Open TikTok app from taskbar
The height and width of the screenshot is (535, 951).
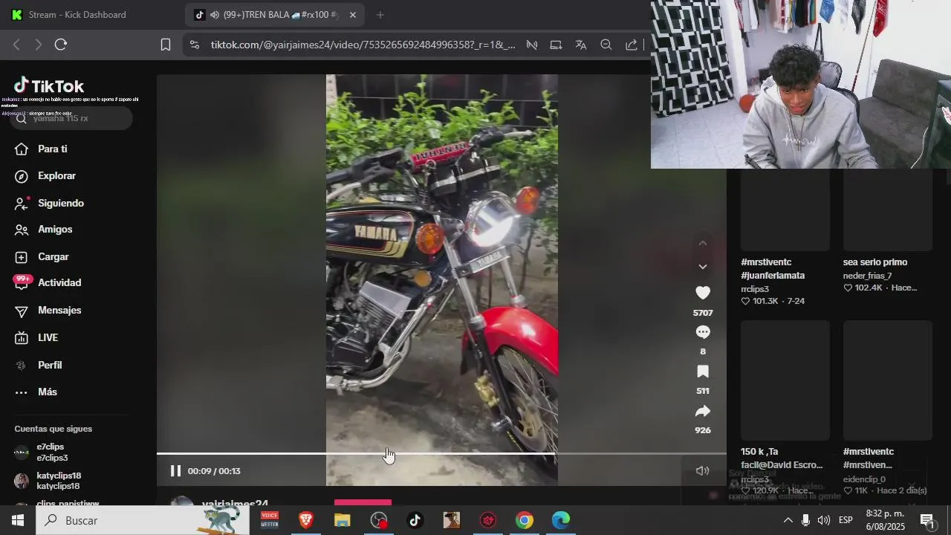(415, 520)
